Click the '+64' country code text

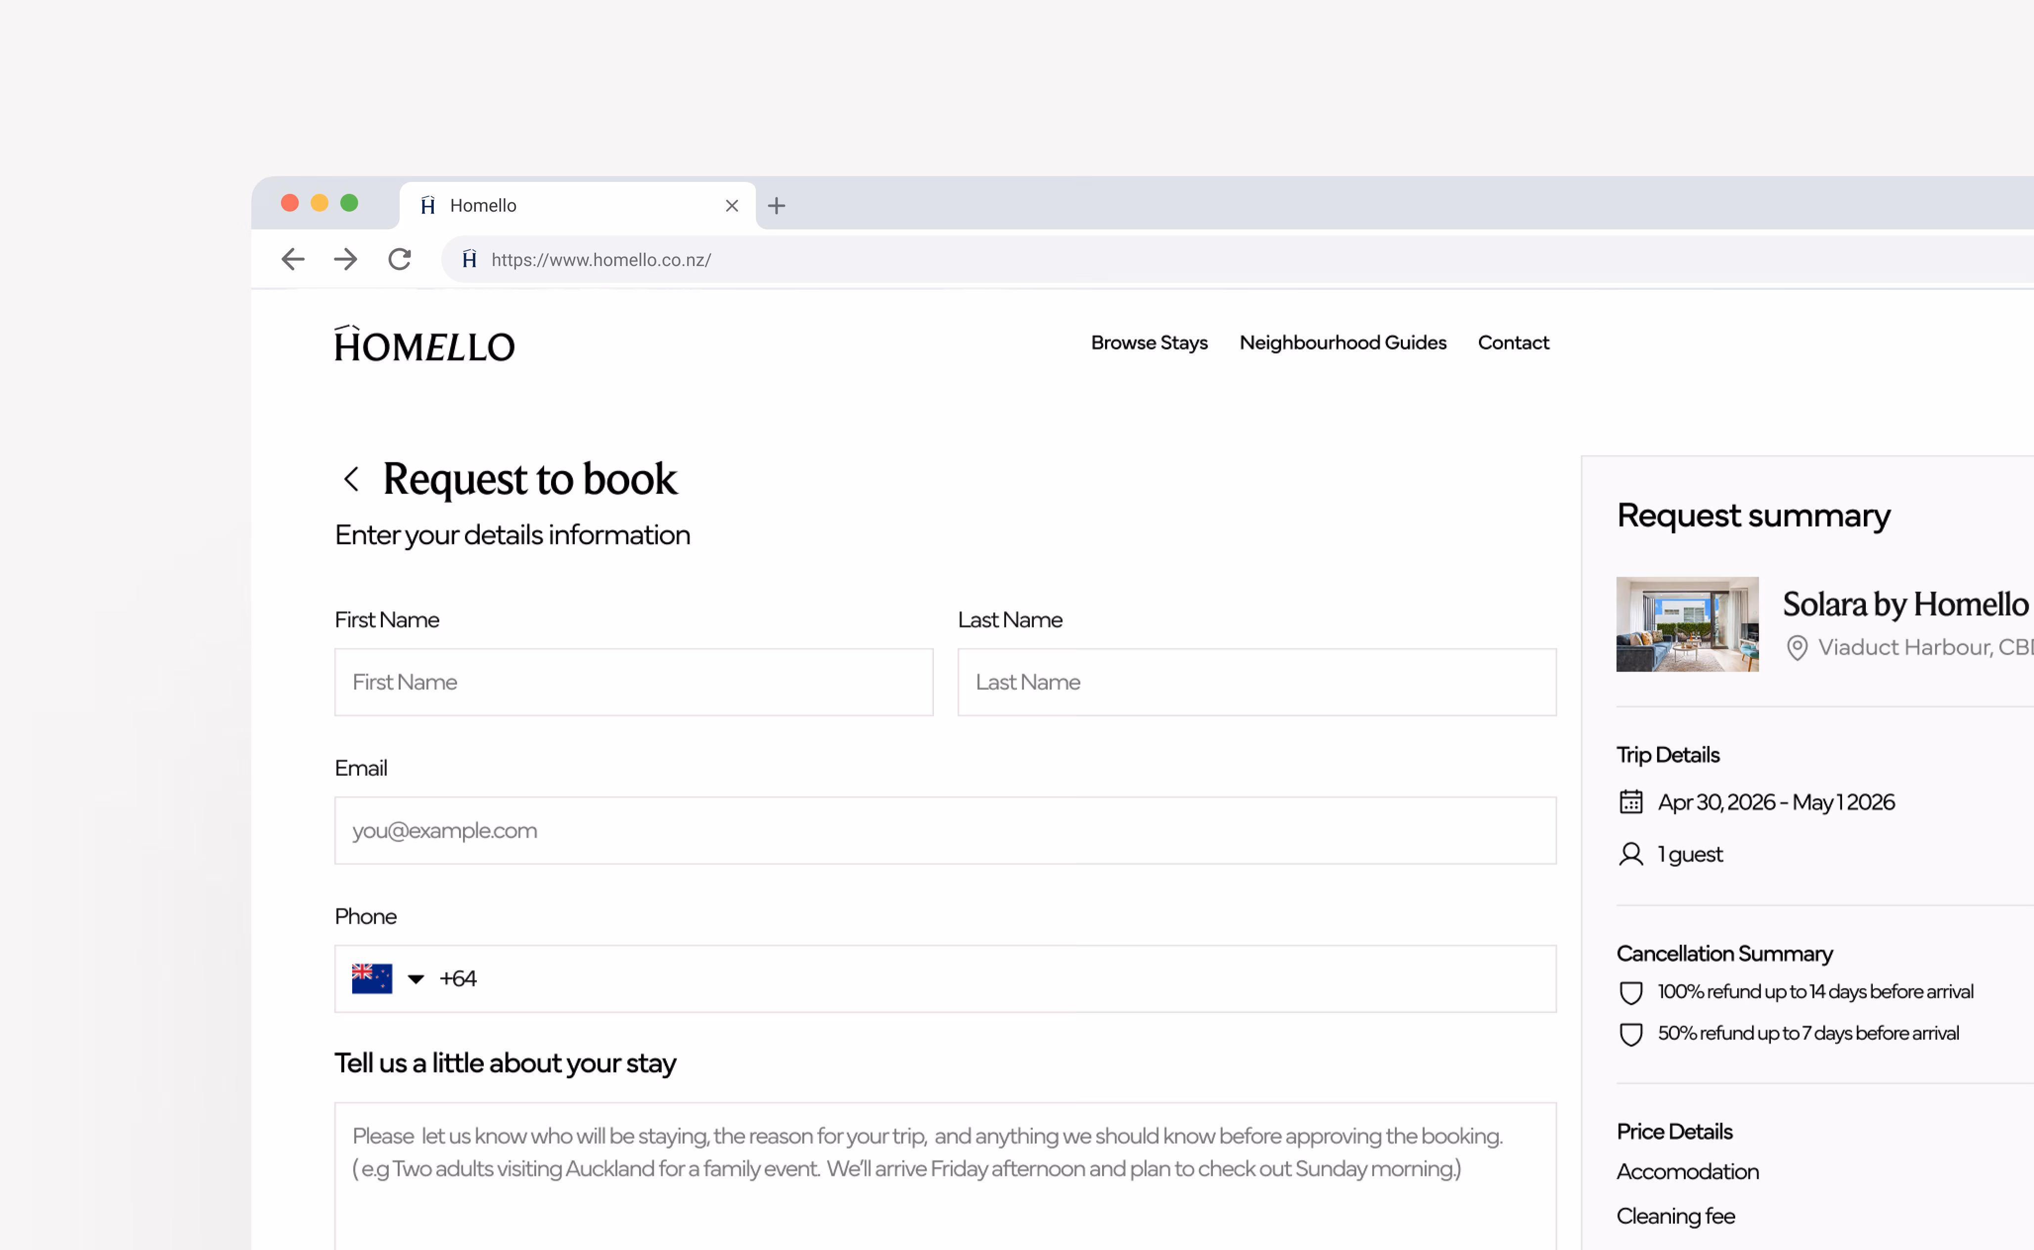pos(458,979)
